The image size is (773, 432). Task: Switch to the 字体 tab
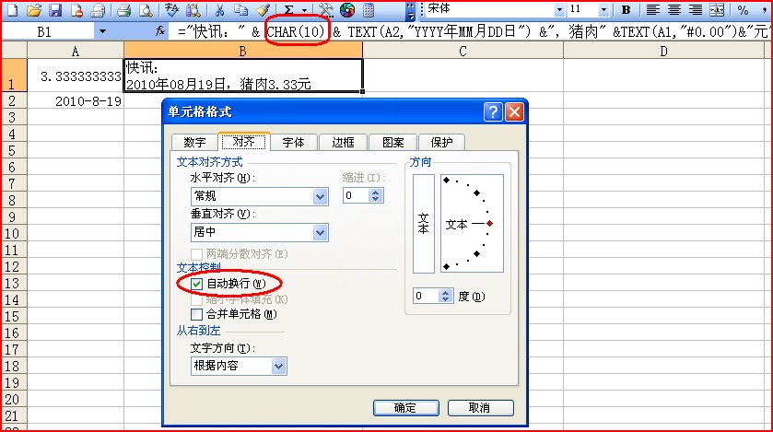click(295, 142)
